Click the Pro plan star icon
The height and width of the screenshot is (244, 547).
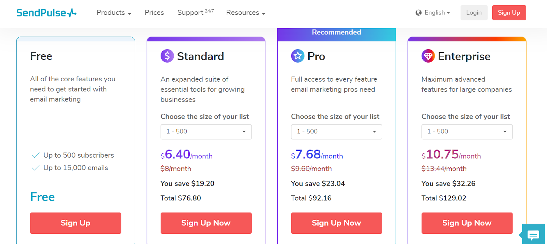[297, 56]
